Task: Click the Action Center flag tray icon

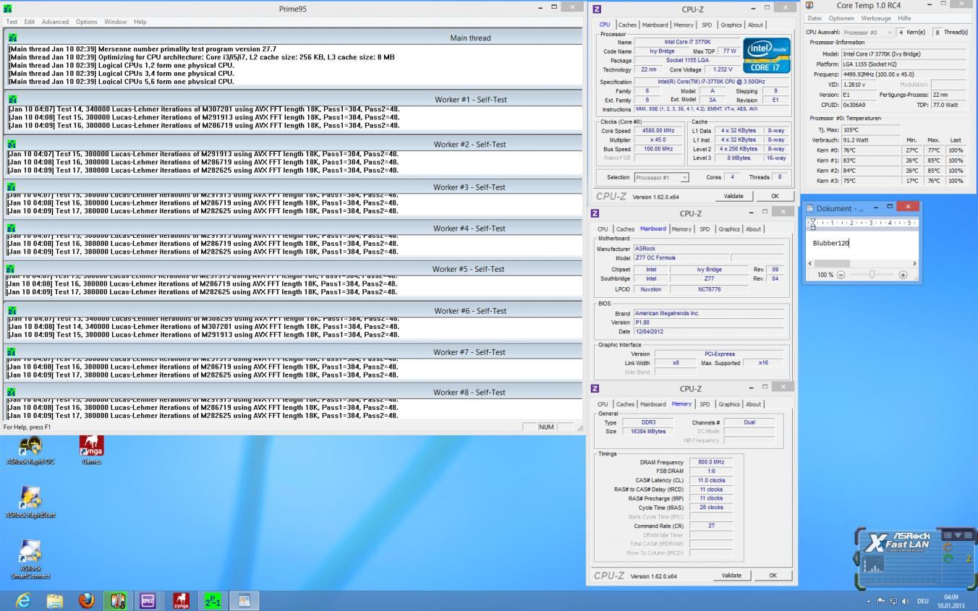Action: [x=881, y=601]
